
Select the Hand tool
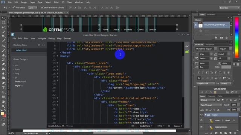coord(3,102)
